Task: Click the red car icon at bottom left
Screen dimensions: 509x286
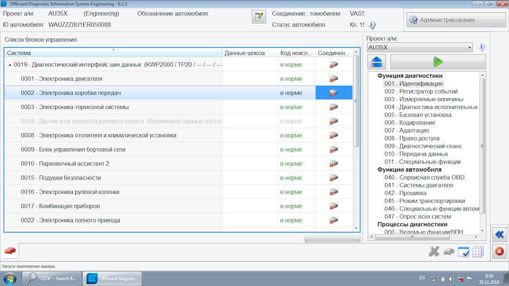Action: [10, 251]
